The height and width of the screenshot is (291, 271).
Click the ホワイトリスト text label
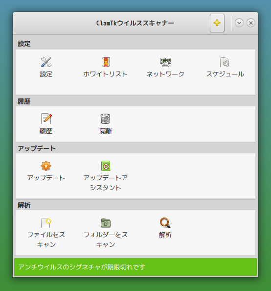(x=106, y=74)
